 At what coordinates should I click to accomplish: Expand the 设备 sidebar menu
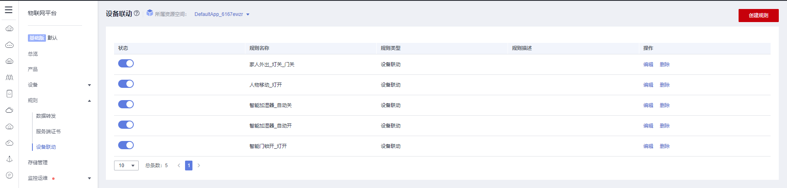coord(59,85)
